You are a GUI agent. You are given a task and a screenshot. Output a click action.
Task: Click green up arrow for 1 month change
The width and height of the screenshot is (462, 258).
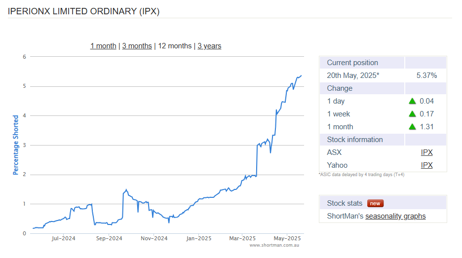click(x=412, y=127)
